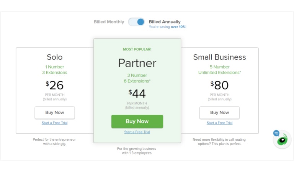
Task: Click the Most Popular badge text
Action: click(137, 49)
